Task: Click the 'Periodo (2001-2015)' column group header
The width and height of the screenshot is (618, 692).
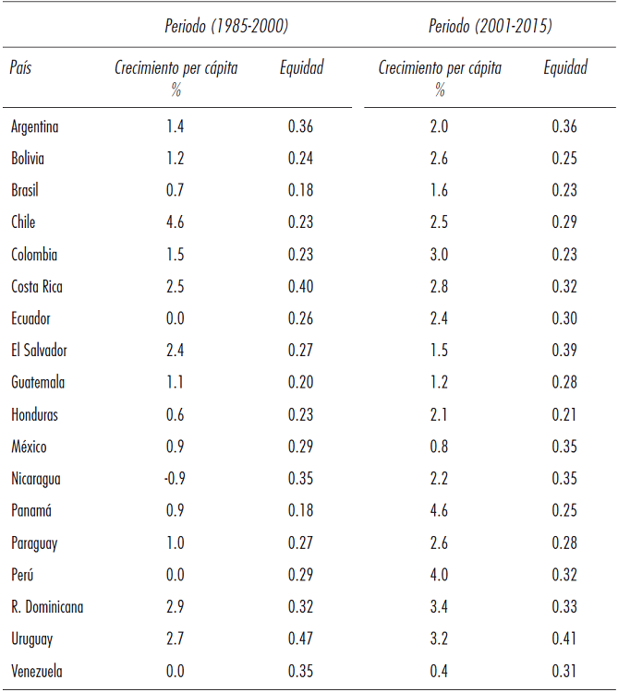Action: (490, 27)
